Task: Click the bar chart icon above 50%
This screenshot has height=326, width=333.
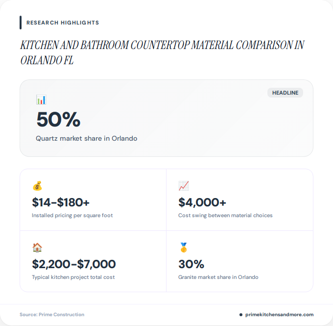Action: 41,100
